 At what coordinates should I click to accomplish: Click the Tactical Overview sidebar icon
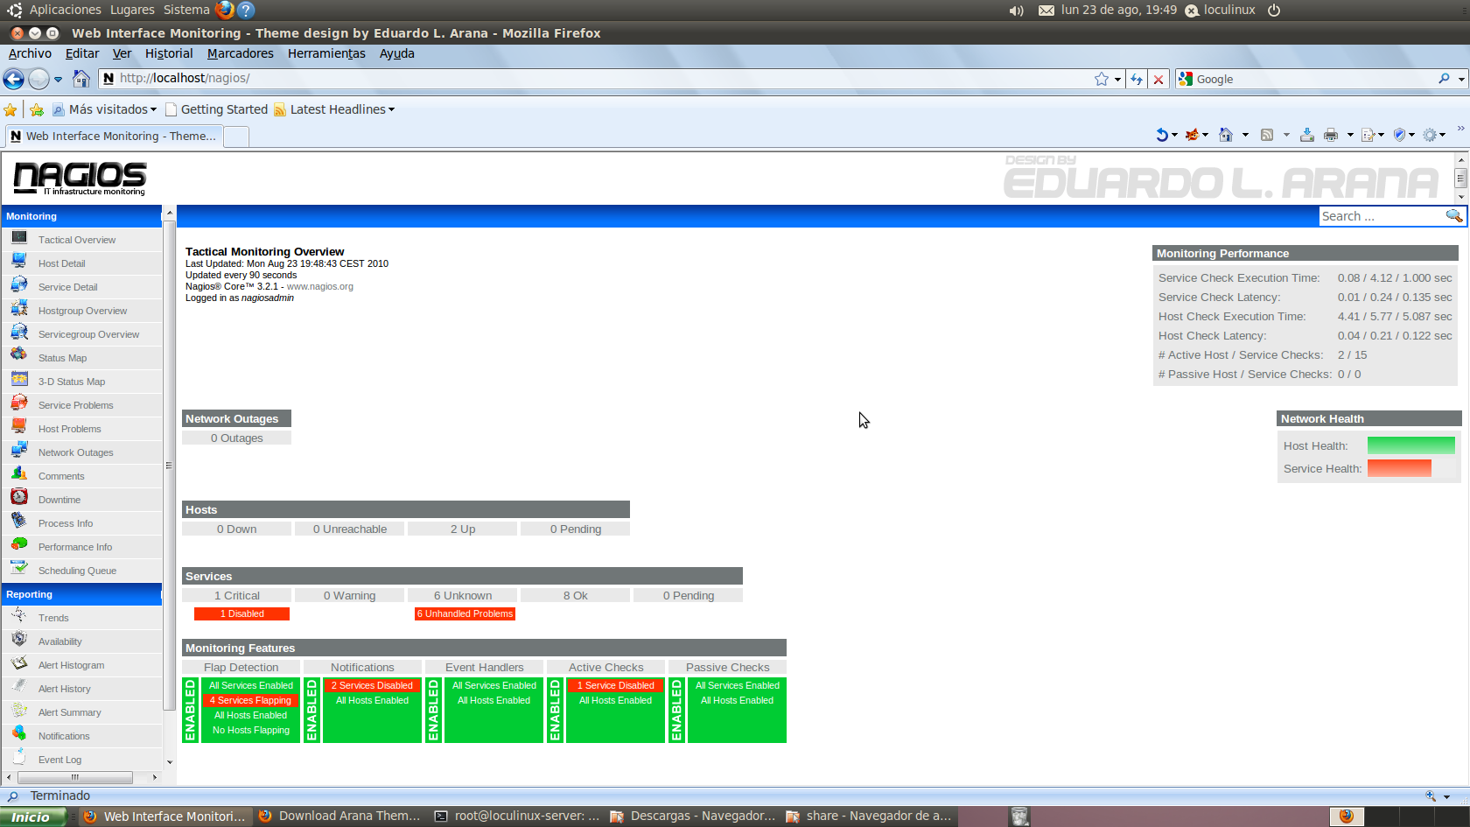pos(19,238)
